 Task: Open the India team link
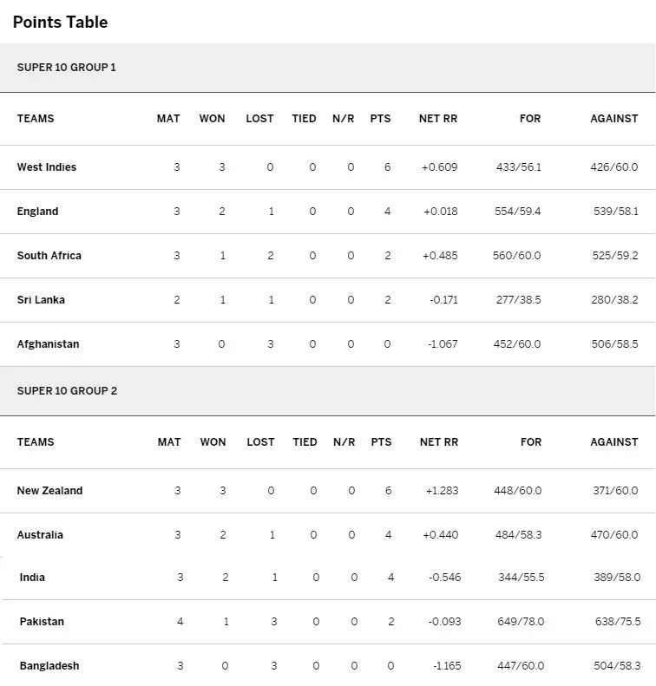[x=32, y=578]
